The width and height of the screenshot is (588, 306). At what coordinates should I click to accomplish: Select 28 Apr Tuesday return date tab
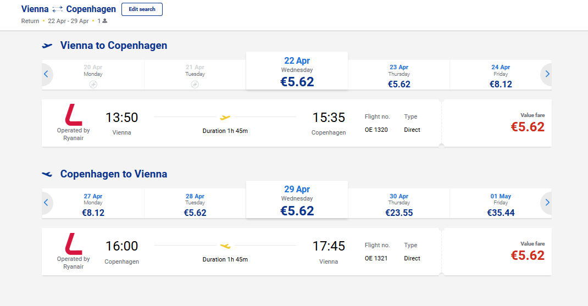click(x=195, y=203)
